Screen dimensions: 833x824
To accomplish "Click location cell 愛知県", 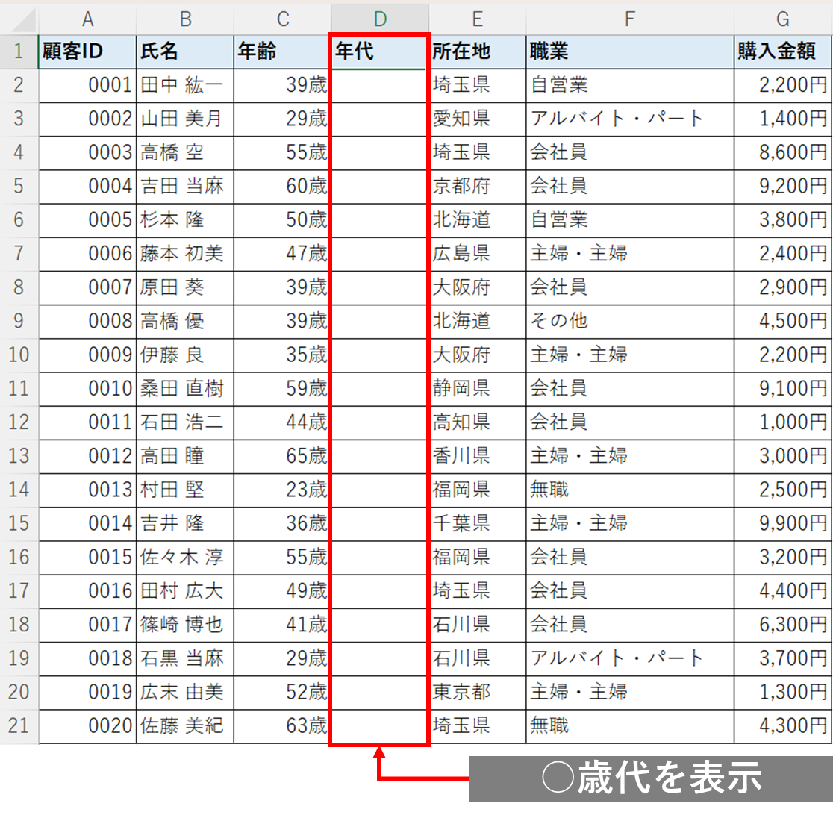I will click(x=477, y=119).
